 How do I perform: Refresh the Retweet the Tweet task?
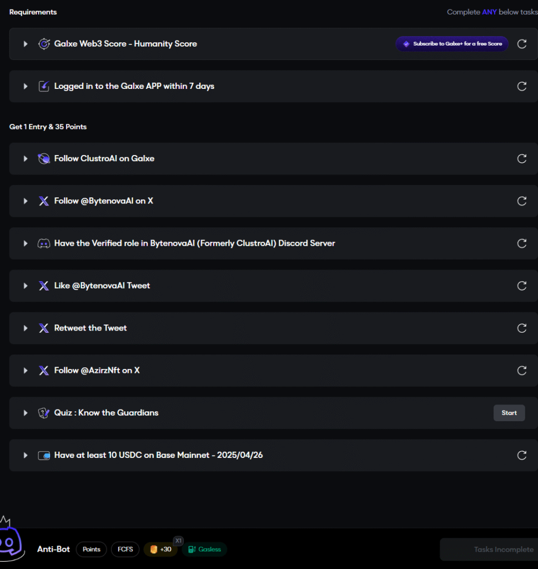click(522, 328)
